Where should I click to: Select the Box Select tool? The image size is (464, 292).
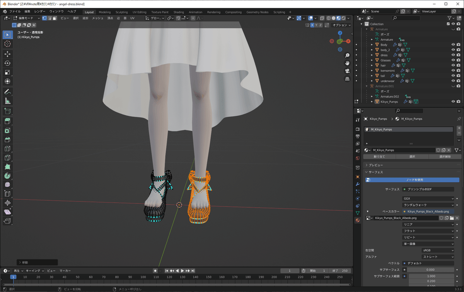7,35
